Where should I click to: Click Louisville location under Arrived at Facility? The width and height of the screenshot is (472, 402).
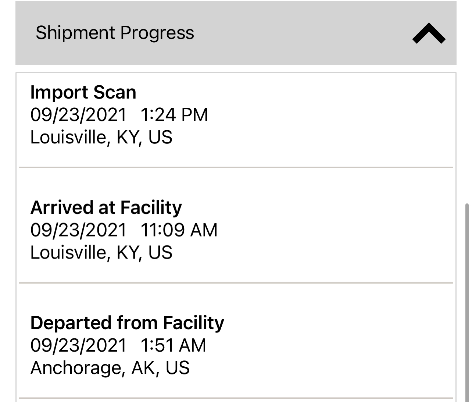pyautogui.click(x=101, y=253)
